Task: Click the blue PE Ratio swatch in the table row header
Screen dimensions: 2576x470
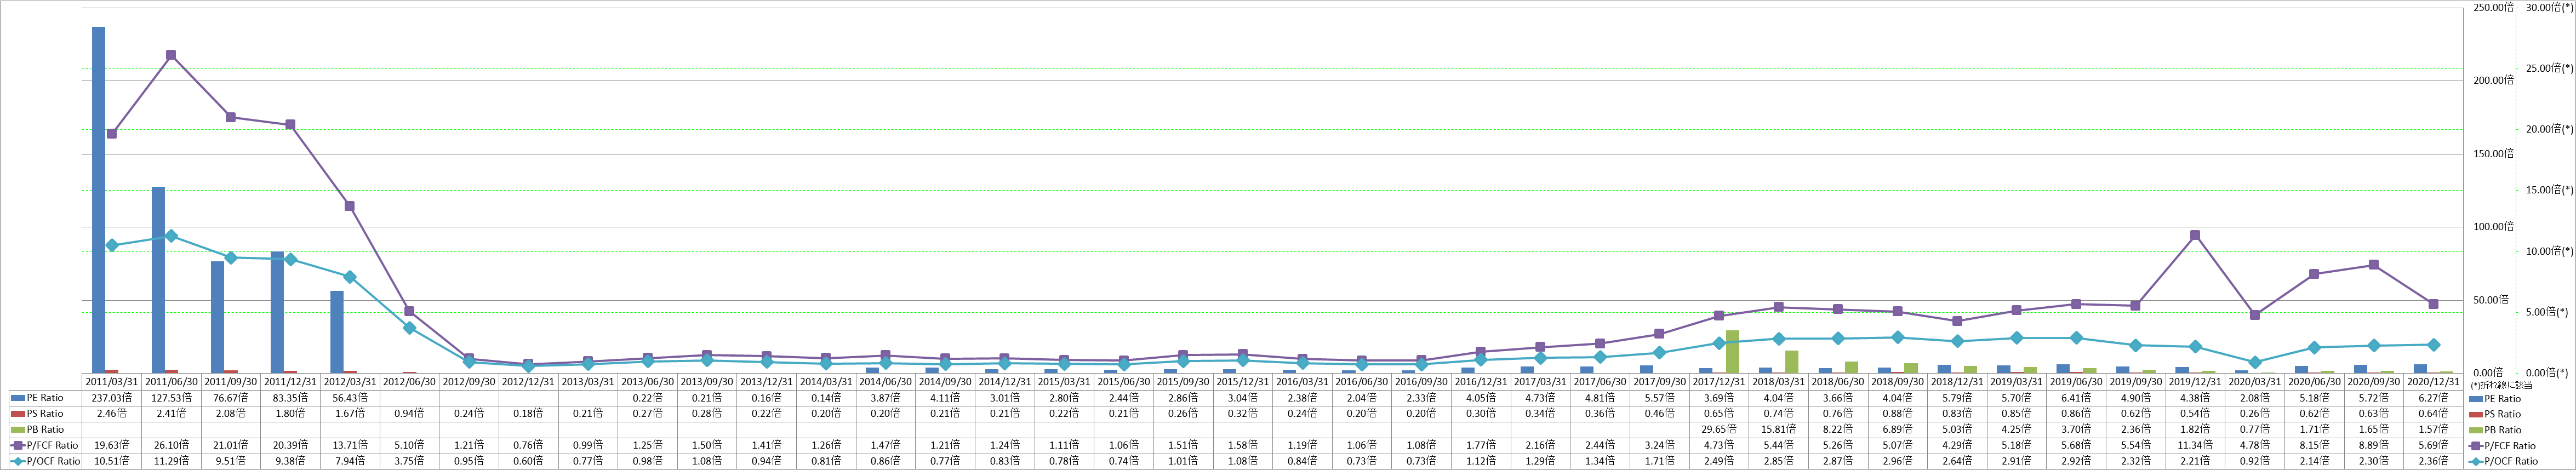Action: 18,398
